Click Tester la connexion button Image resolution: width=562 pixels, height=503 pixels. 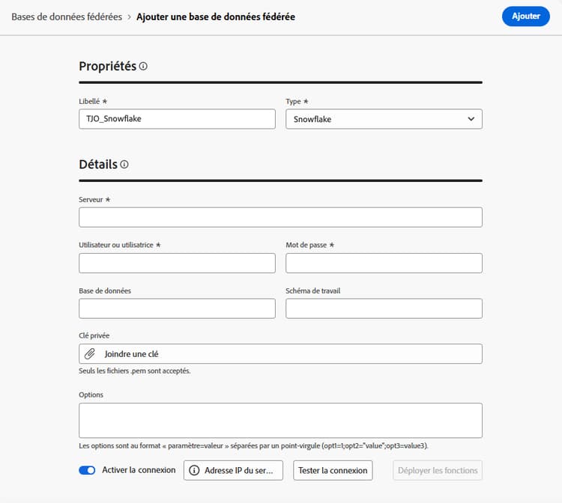pos(332,470)
